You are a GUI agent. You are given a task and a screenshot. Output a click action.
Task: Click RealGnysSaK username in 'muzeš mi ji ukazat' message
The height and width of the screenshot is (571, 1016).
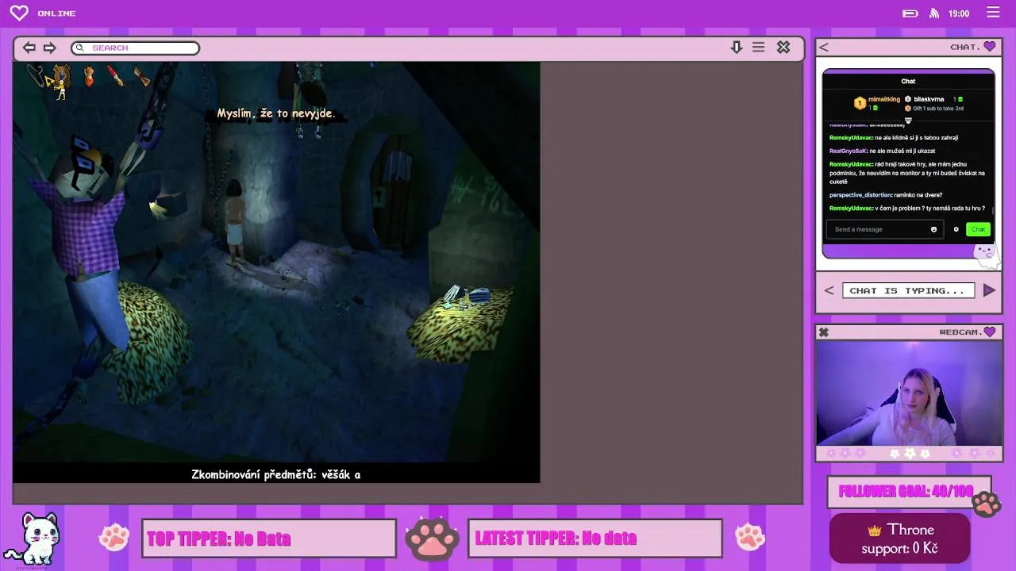pos(848,151)
